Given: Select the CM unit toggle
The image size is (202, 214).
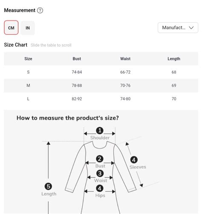Looking at the screenshot, I should point(11,28).
